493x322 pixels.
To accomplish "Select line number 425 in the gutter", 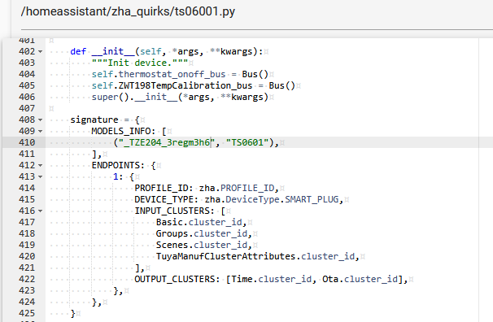I will coord(27,314).
